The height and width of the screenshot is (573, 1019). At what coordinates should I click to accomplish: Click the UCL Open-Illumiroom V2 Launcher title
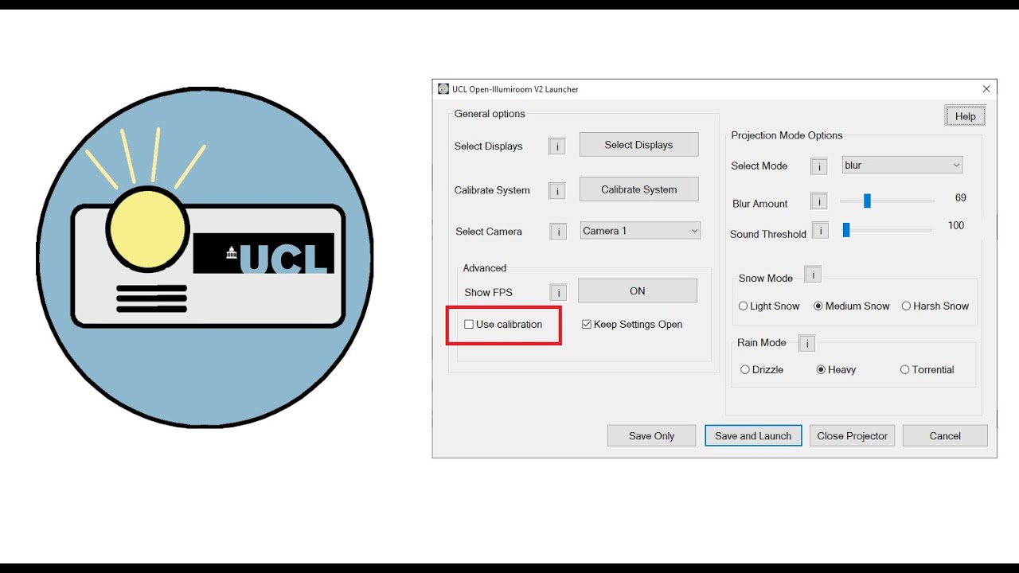pyautogui.click(x=515, y=89)
